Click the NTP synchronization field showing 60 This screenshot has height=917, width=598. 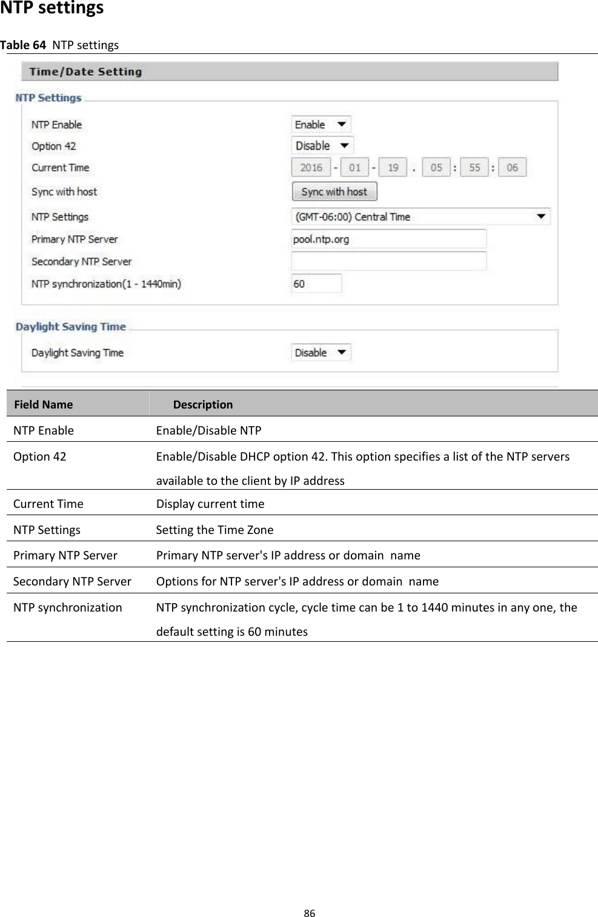(x=316, y=283)
